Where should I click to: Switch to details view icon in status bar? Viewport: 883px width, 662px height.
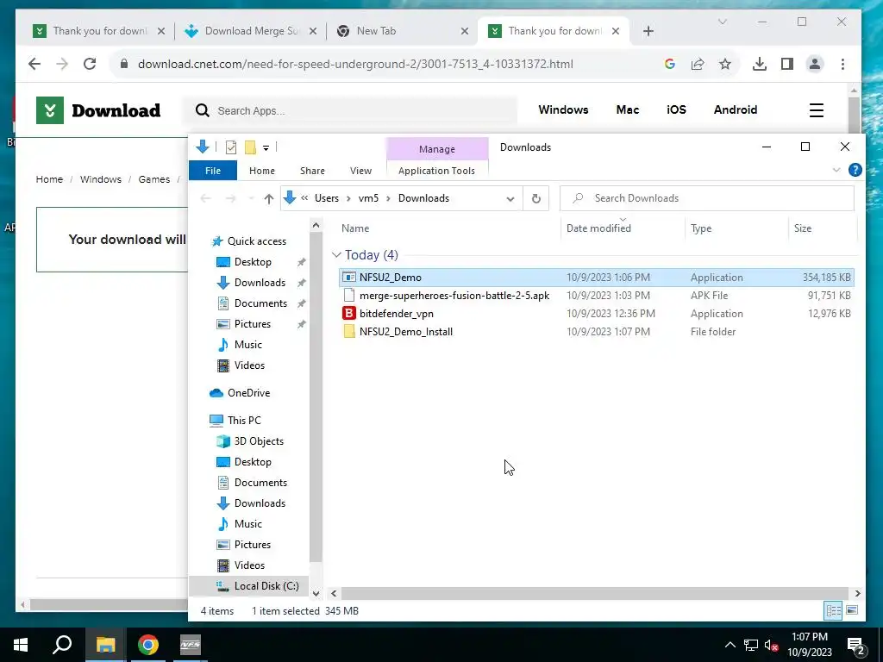coord(833,611)
